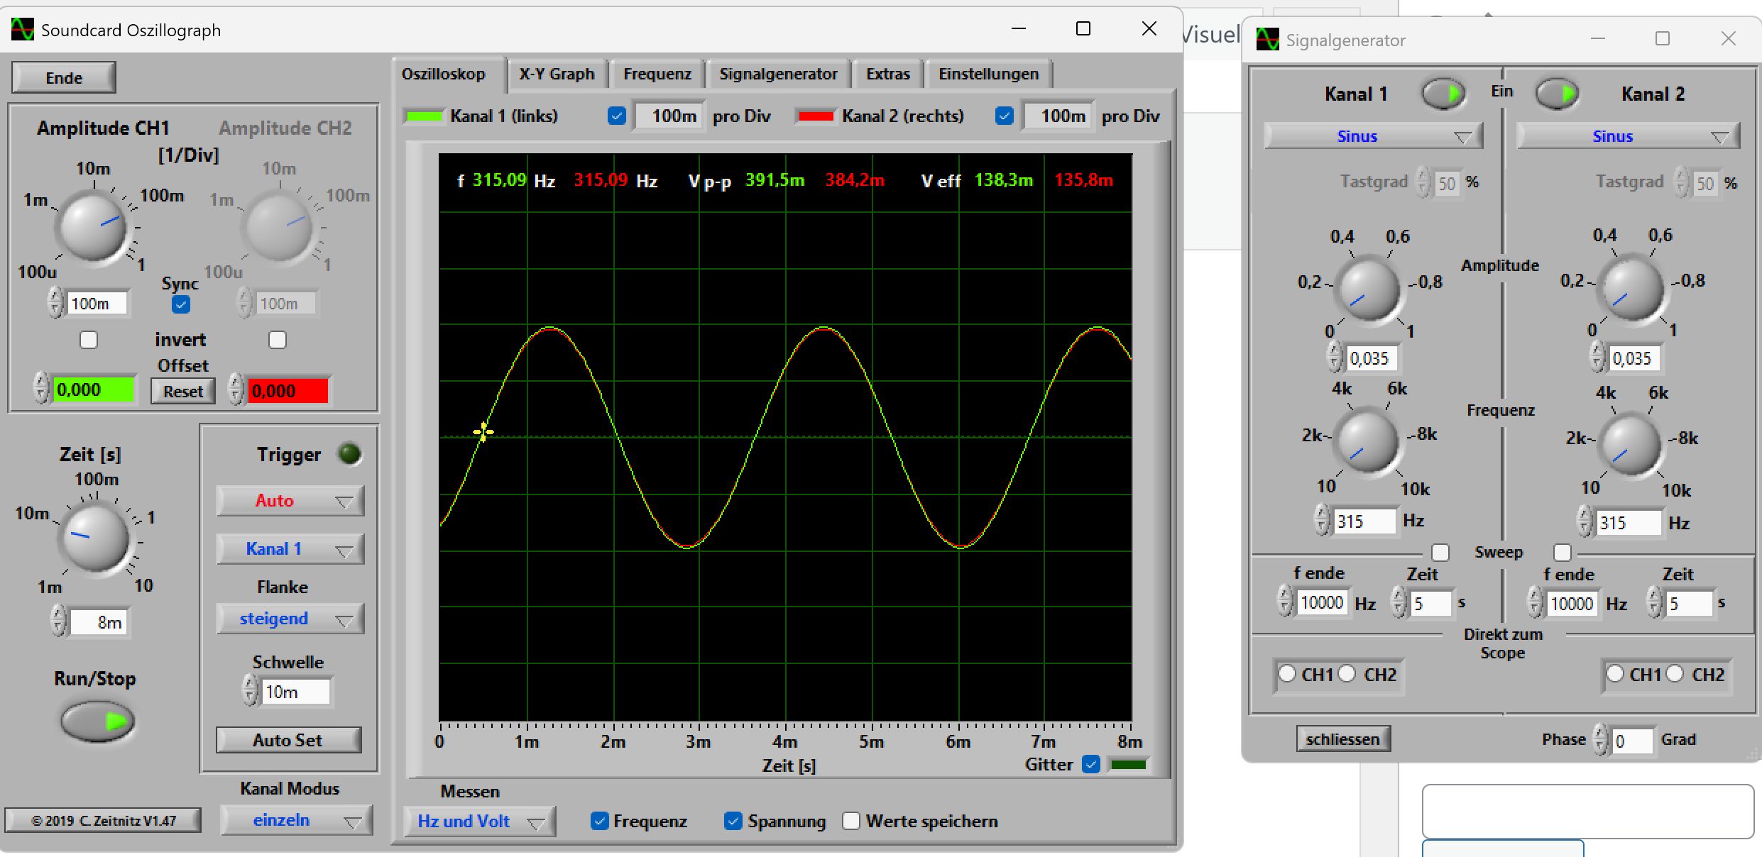Expand the Flanke steigend dropdown
The width and height of the screenshot is (1762, 857).
tap(290, 619)
